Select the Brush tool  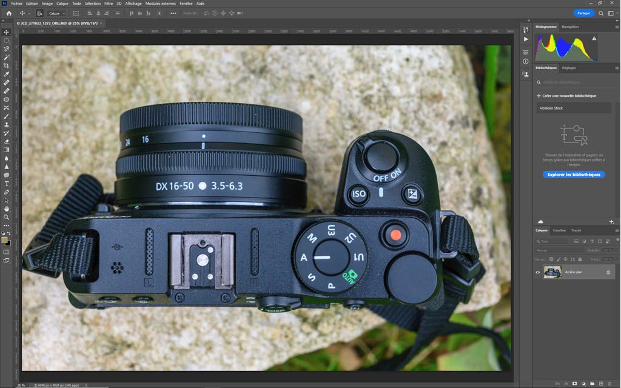pos(7,117)
